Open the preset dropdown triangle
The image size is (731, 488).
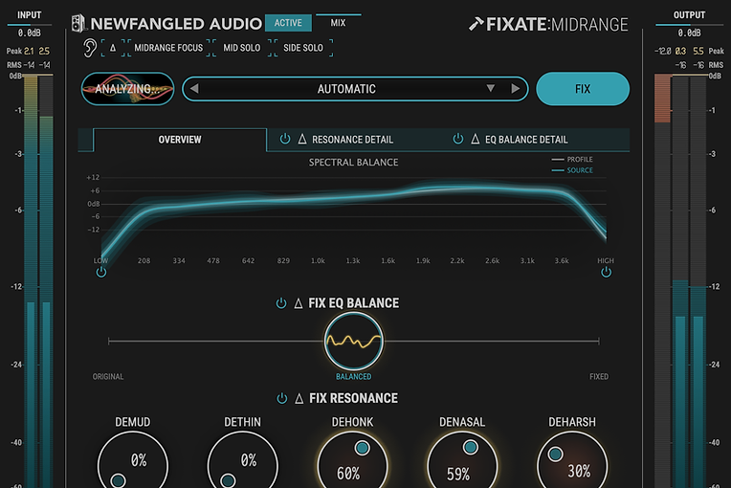click(x=491, y=88)
